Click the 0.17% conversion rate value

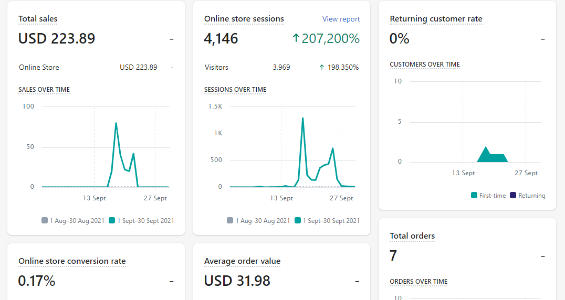pyautogui.click(x=37, y=281)
